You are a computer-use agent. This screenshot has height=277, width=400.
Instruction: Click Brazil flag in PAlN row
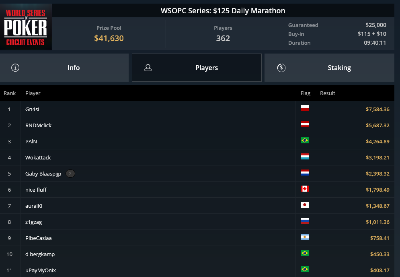click(x=305, y=140)
